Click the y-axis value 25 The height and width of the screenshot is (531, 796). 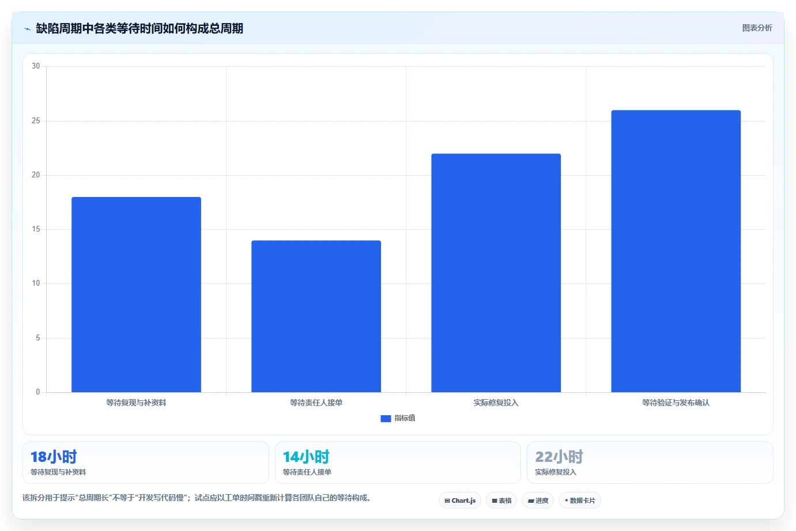click(36, 121)
